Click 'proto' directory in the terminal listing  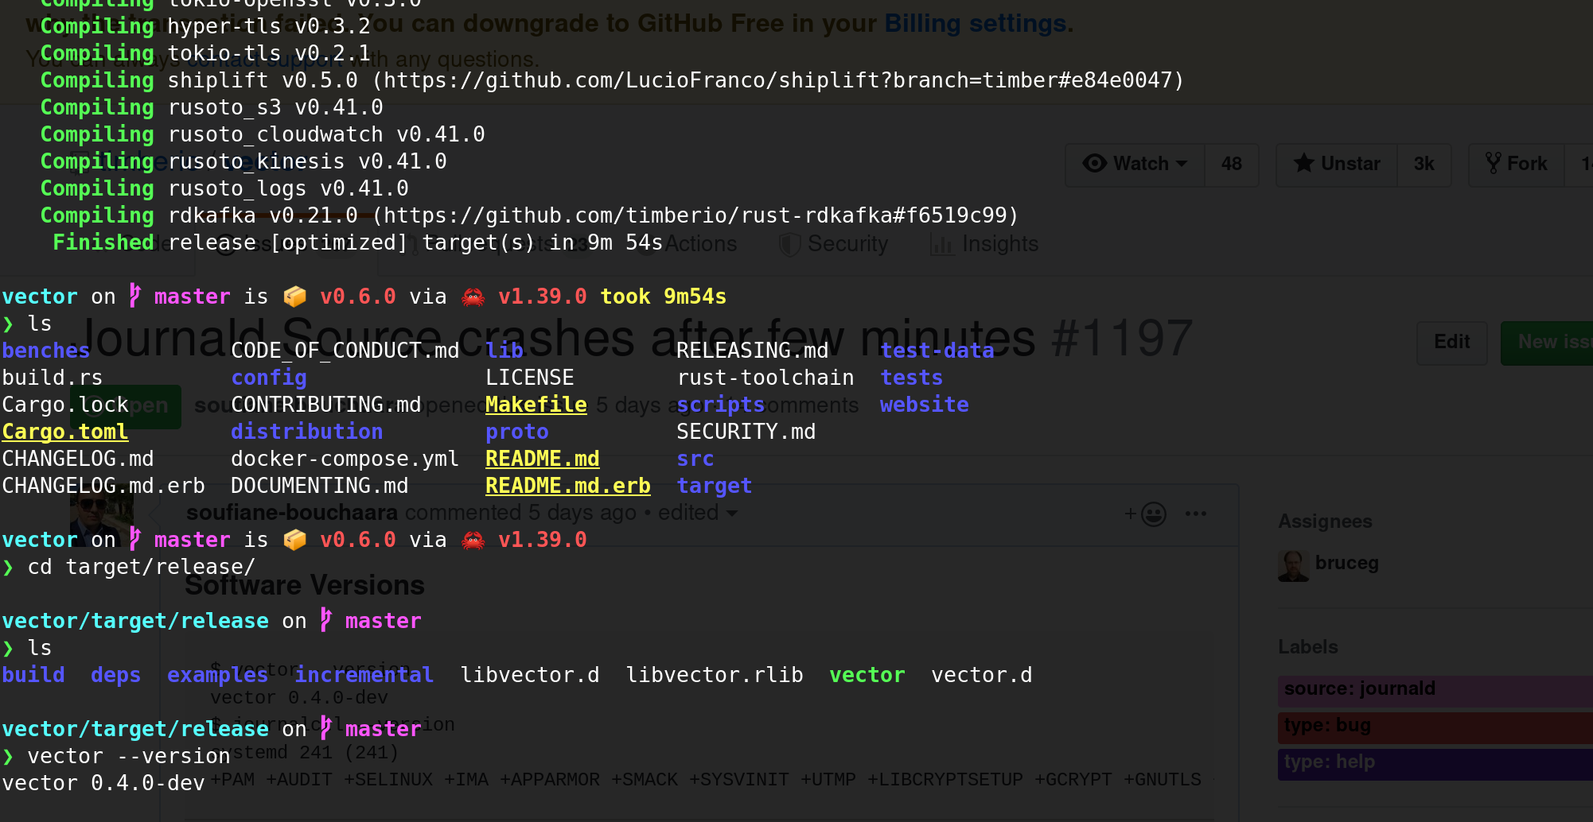click(x=517, y=432)
